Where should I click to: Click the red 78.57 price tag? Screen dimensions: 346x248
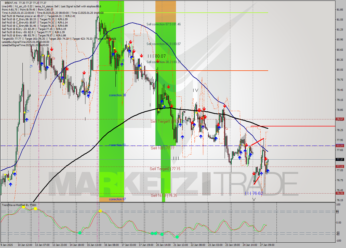pyautogui.click(x=340, y=119)
